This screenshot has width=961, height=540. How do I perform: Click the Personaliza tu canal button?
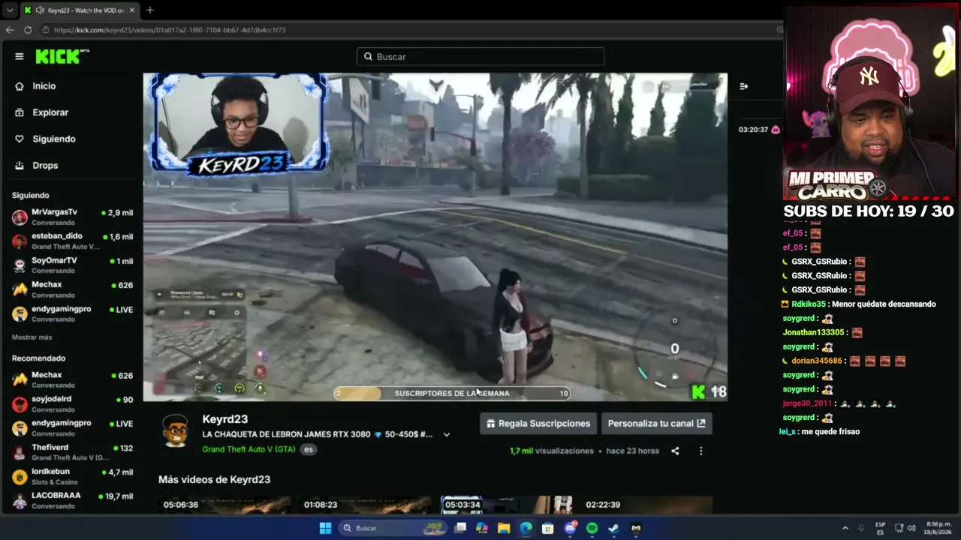(656, 423)
